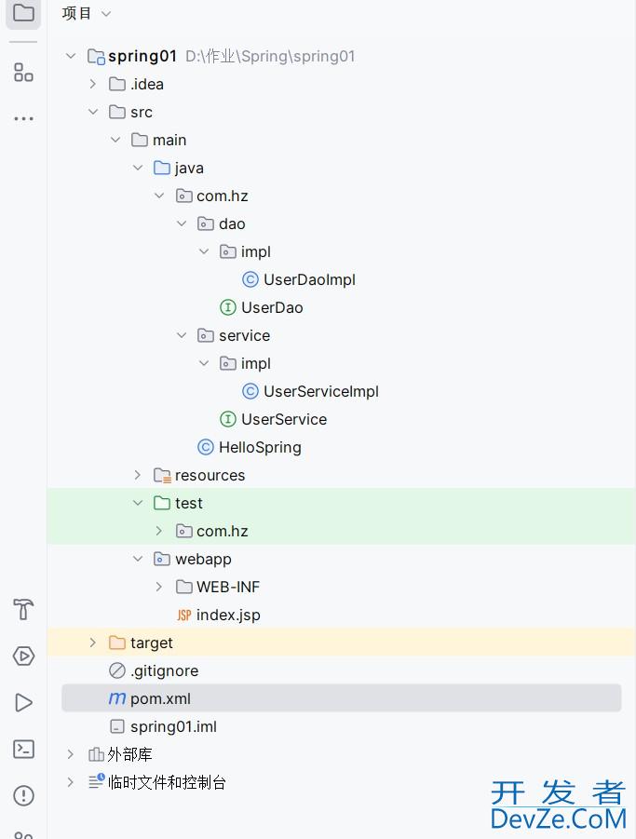
Task: Expand the resources folder
Action: (x=138, y=475)
